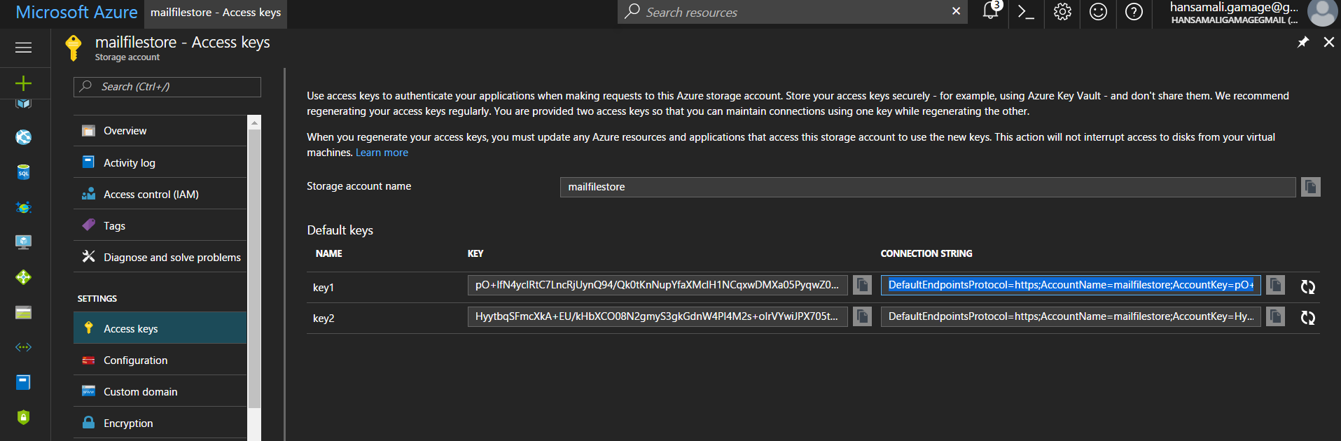Click the smiley feedback icon
Image resolution: width=1341 pixels, height=441 pixels.
click(x=1098, y=12)
